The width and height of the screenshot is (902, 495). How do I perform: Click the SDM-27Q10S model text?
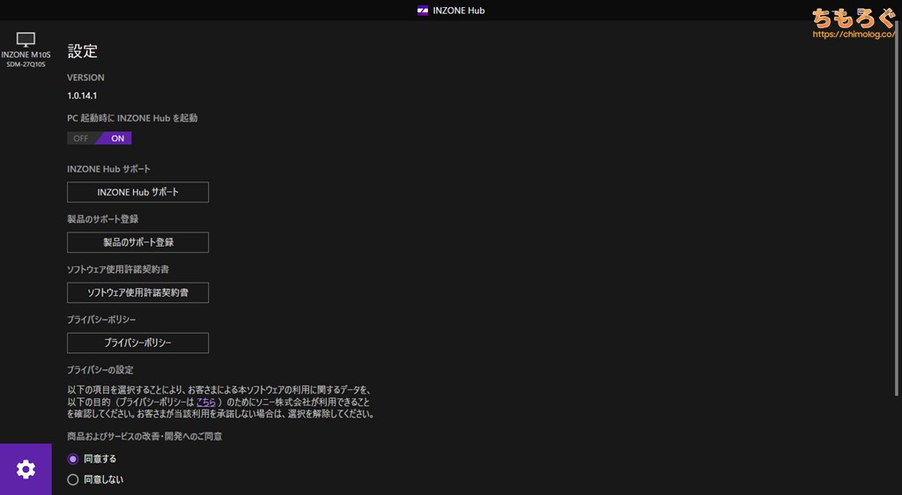26,64
